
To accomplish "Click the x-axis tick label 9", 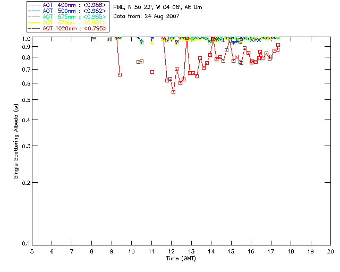I will pyautogui.click(x=112, y=251).
